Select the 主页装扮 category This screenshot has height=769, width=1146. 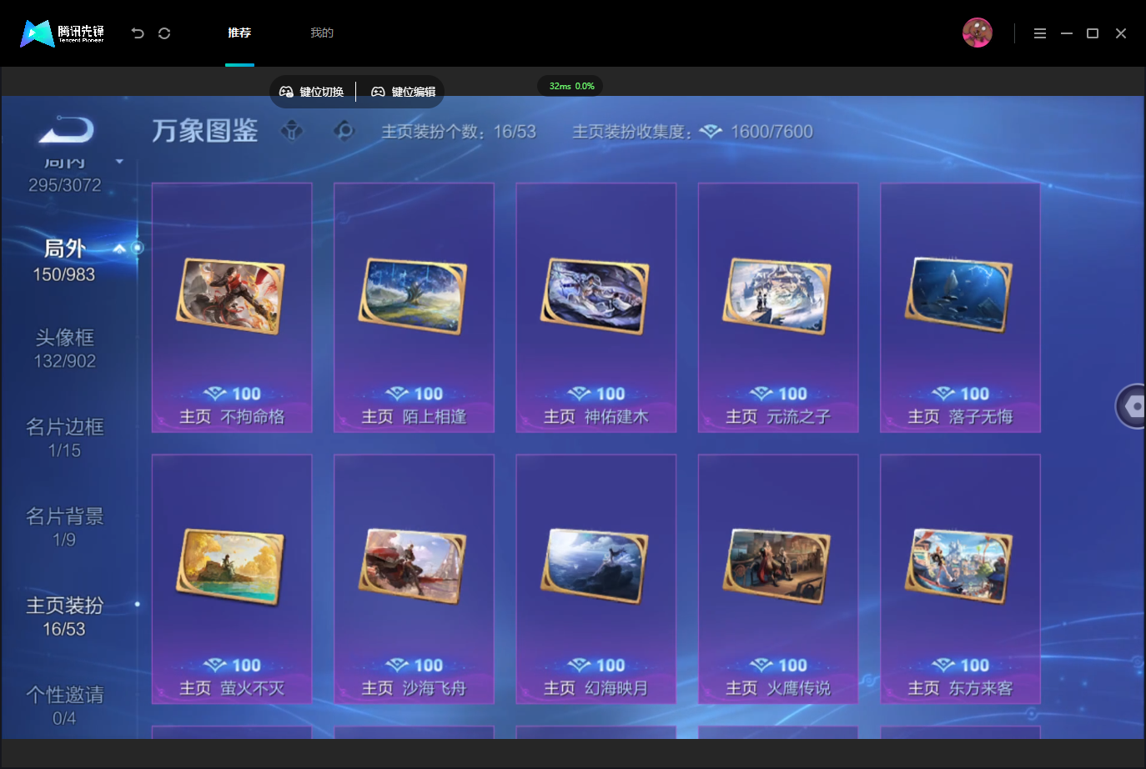pyautogui.click(x=65, y=616)
